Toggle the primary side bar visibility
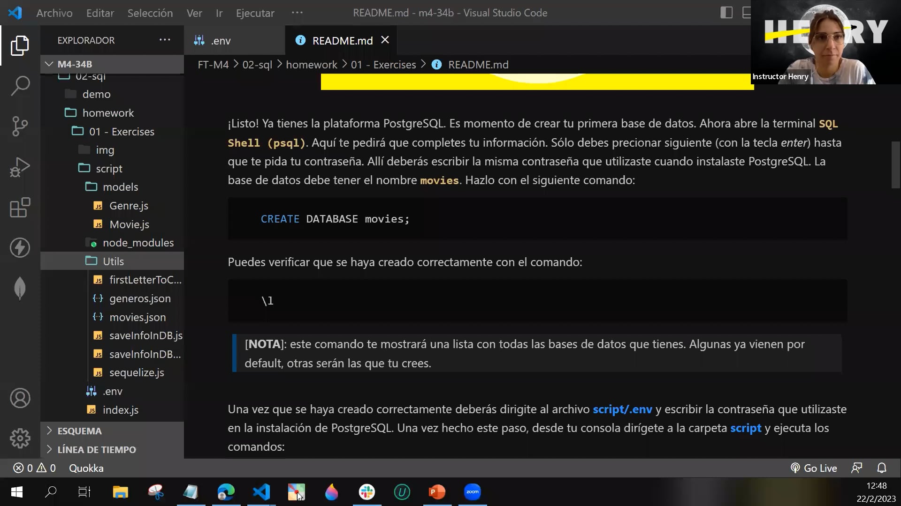 coord(726,13)
